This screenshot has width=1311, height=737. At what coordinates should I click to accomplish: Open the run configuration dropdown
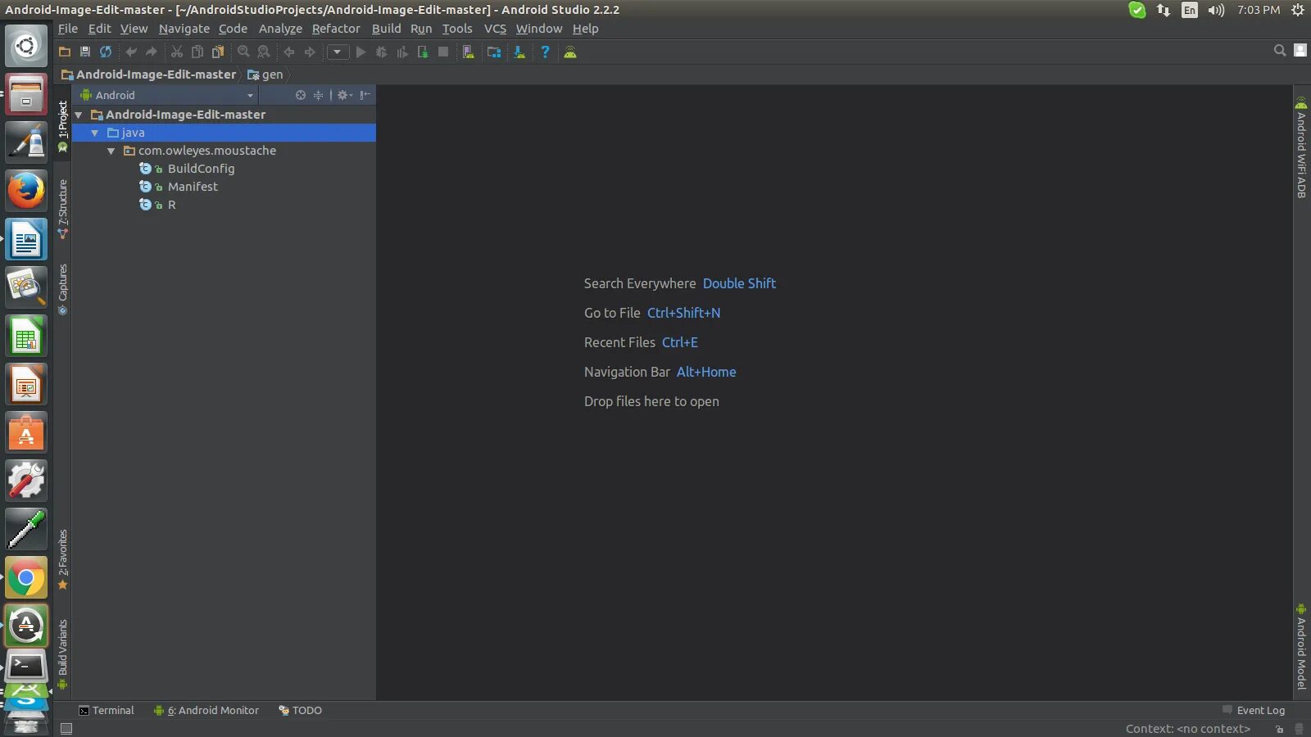click(x=338, y=52)
